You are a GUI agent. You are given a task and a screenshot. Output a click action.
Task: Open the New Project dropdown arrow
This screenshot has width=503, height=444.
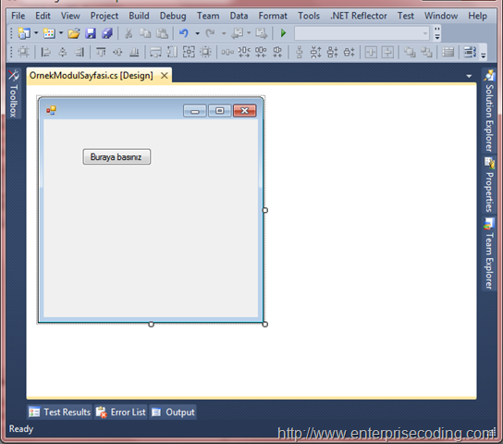tap(36, 33)
